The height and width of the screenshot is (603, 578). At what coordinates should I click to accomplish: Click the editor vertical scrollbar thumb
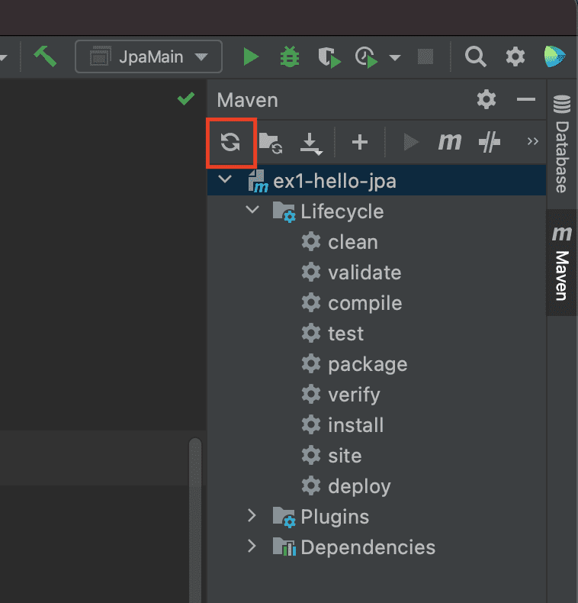click(195, 521)
